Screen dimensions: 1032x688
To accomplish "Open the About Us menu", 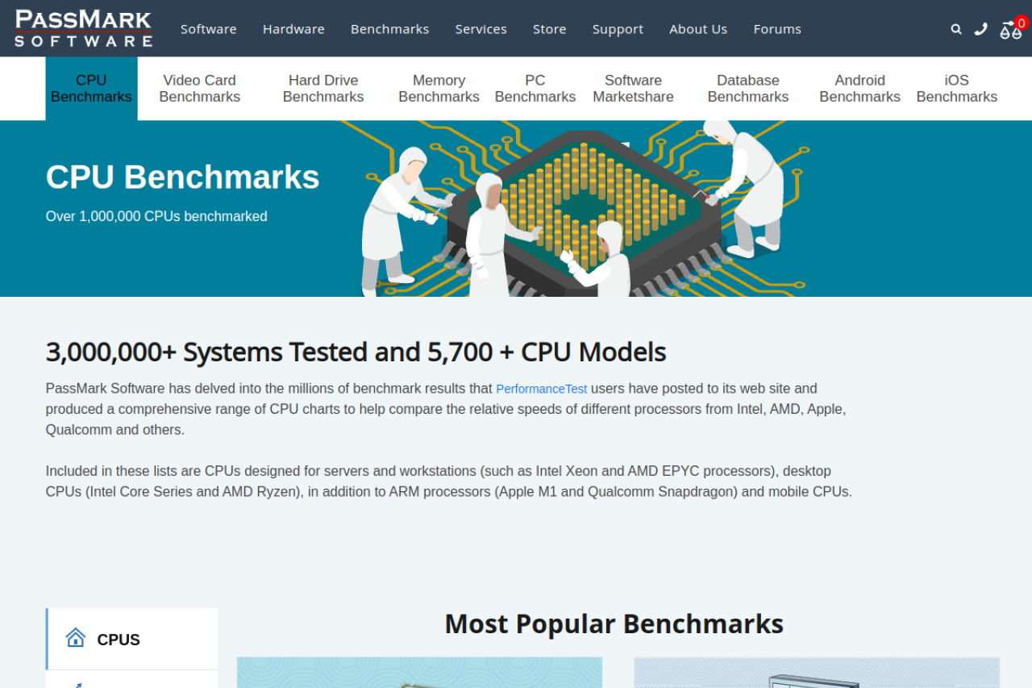I will coord(698,29).
